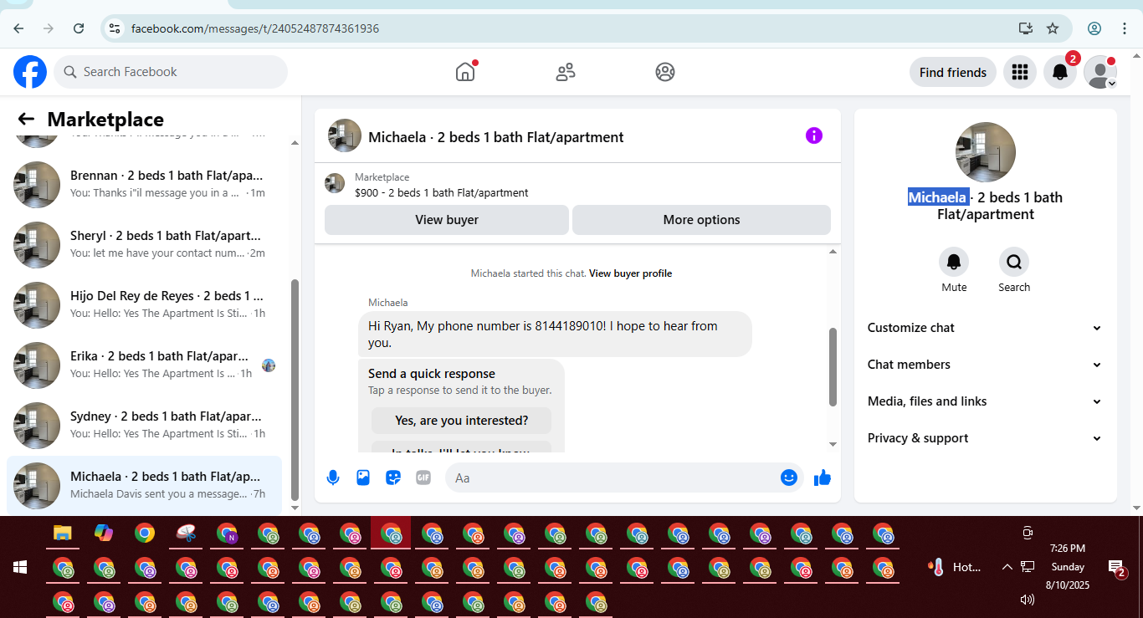Open the Facebook logo home
1143x618 pixels.
[x=30, y=72]
